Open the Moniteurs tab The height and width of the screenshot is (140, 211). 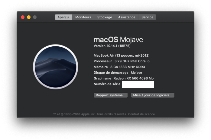(83, 17)
